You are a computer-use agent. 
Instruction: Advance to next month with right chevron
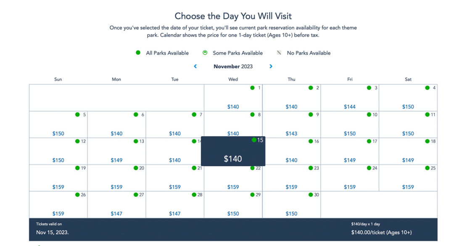271,66
